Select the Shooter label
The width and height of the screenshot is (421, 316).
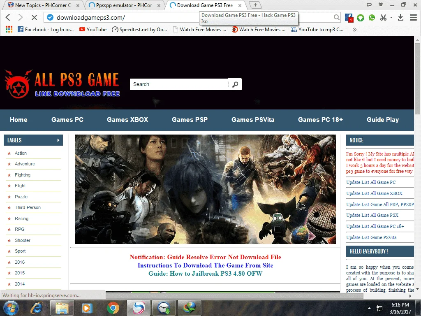click(23, 240)
